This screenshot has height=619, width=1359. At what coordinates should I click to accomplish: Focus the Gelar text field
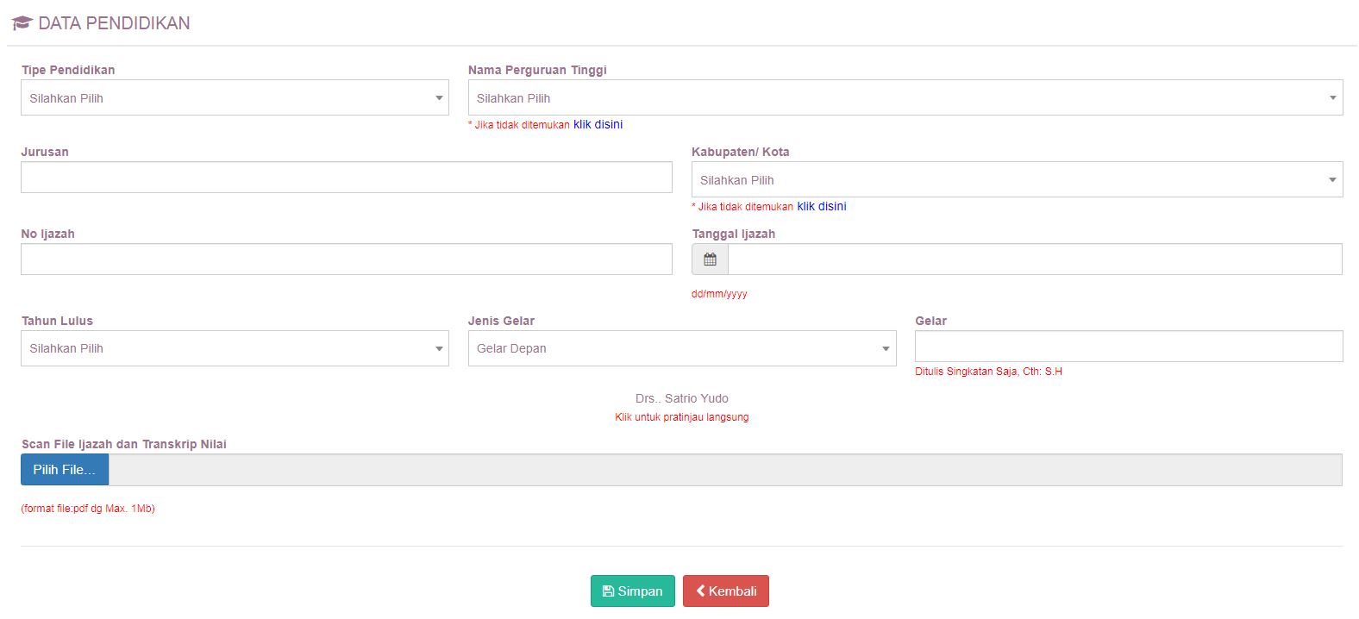1128,347
